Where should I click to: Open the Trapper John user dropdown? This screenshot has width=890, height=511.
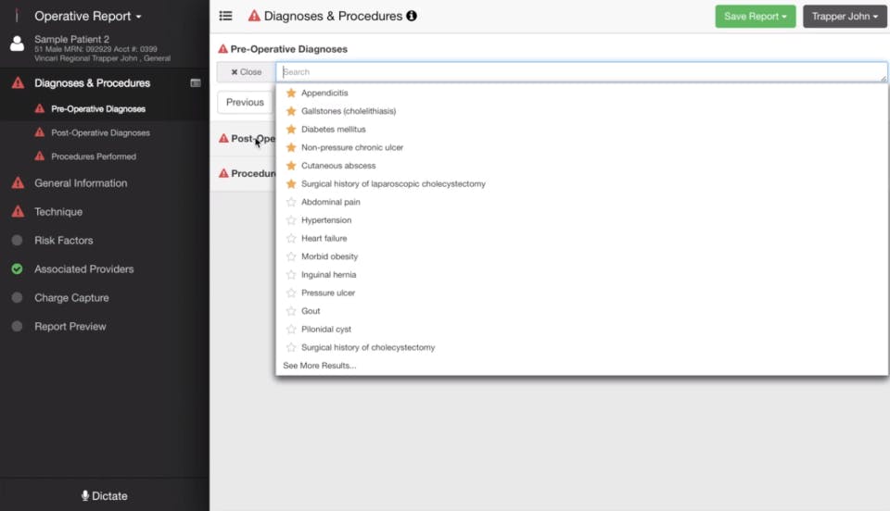click(x=845, y=17)
